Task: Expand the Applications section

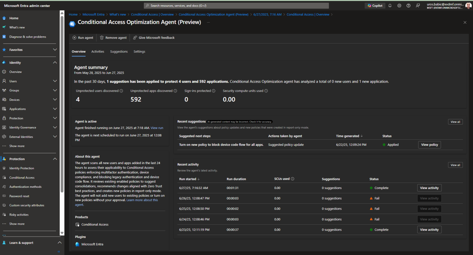Action: [x=55, y=109]
